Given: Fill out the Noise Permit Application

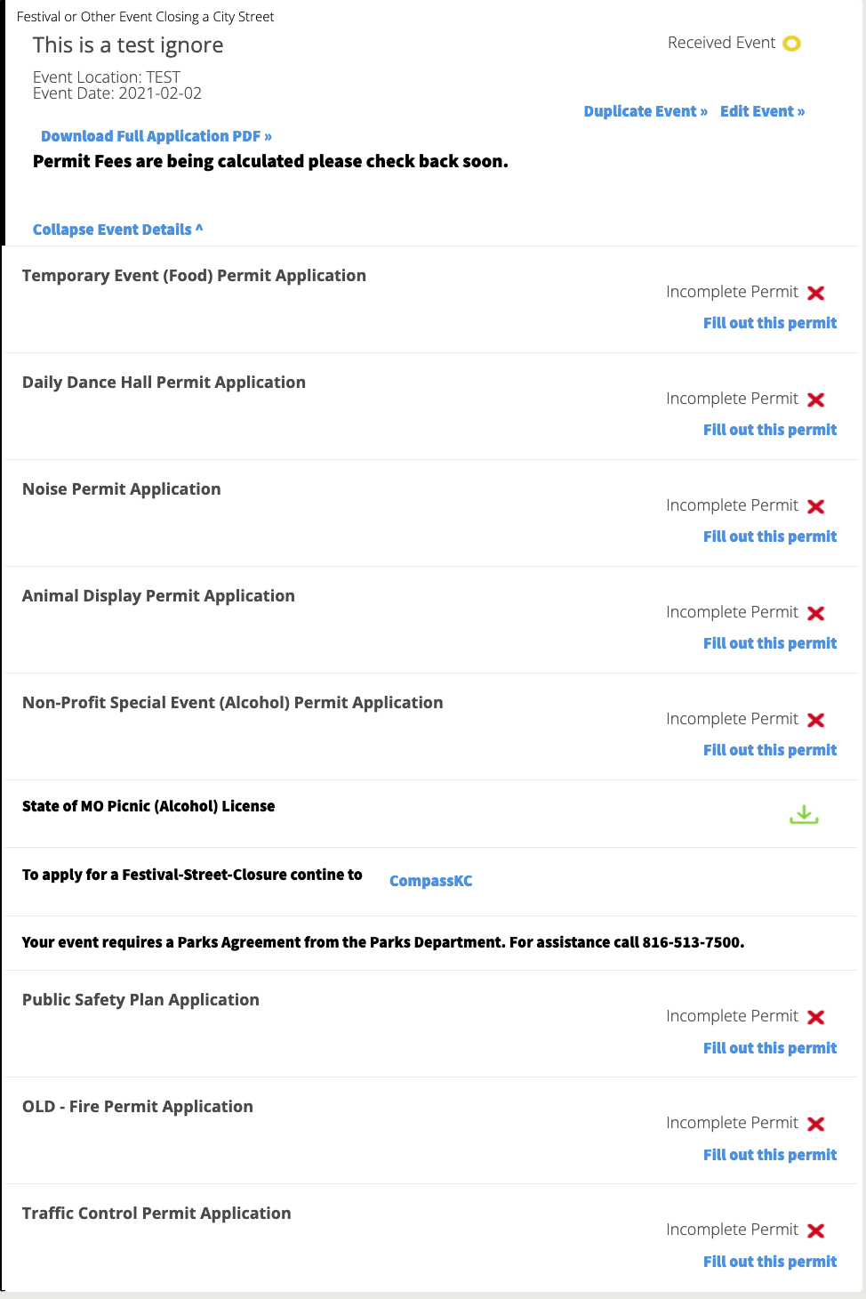Looking at the screenshot, I should click(x=770, y=537).
